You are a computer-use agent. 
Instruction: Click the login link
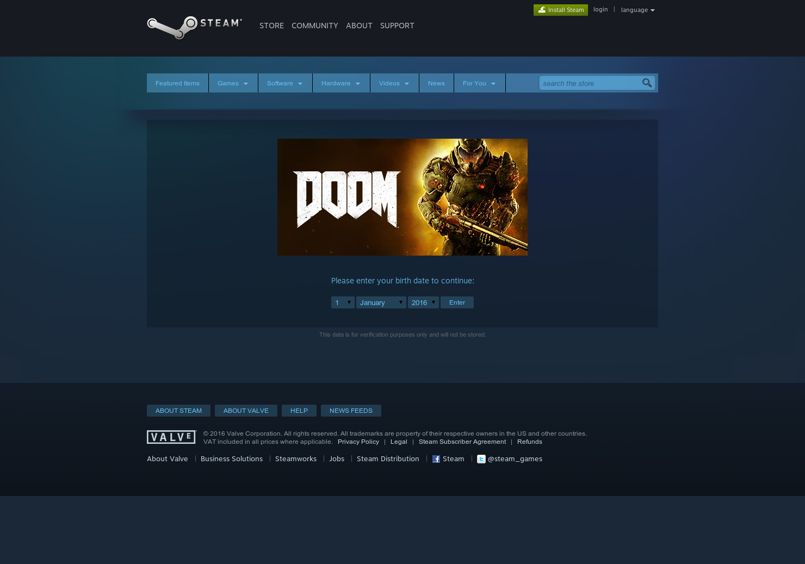pos(600,9)
